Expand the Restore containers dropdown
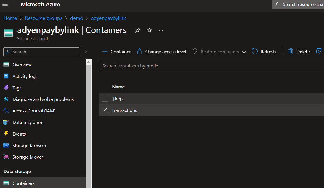 coord(244,52)
